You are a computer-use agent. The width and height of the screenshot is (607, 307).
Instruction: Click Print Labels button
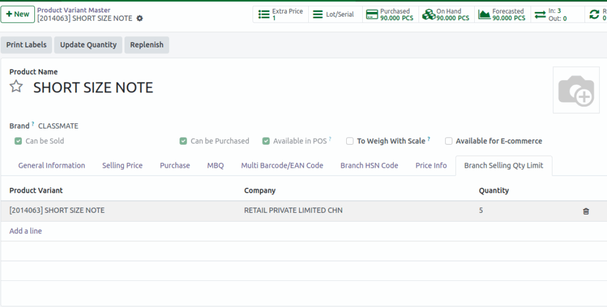pyautogui.click(x=26, y=45)
